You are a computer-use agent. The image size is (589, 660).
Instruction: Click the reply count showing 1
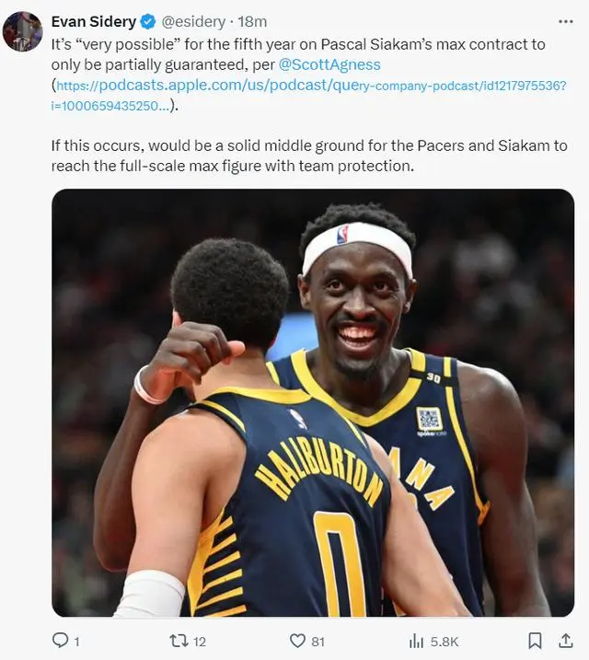76,642
